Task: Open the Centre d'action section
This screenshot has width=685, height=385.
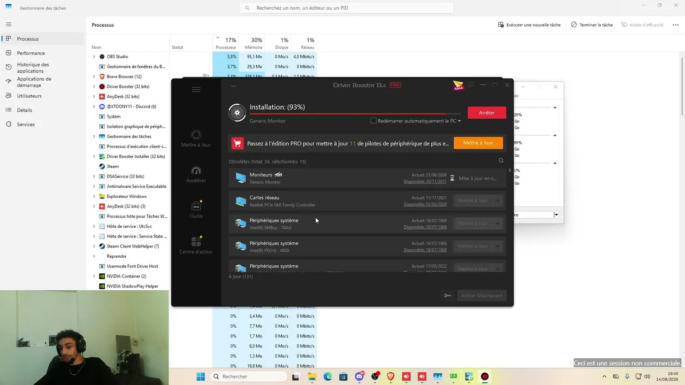Action: [196, 245]
